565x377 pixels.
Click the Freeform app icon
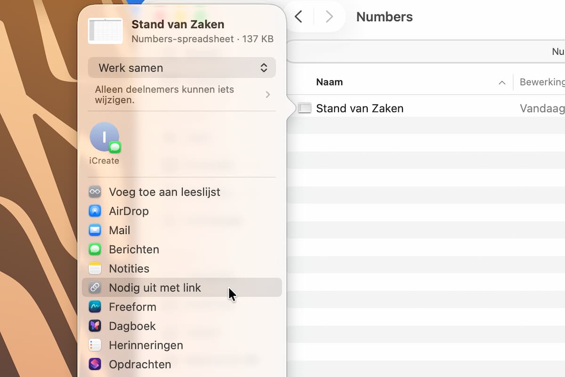tap(95, 307)
